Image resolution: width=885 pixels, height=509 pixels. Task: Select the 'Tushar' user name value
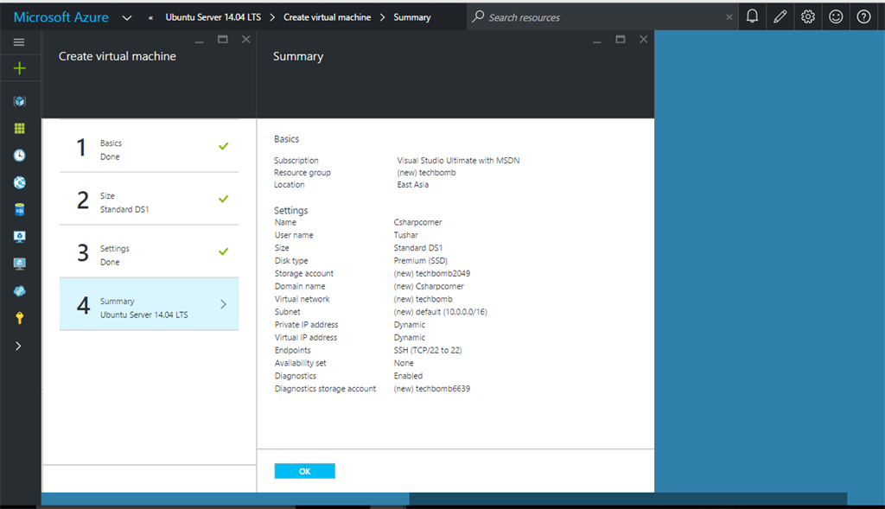tap(406, 235)
